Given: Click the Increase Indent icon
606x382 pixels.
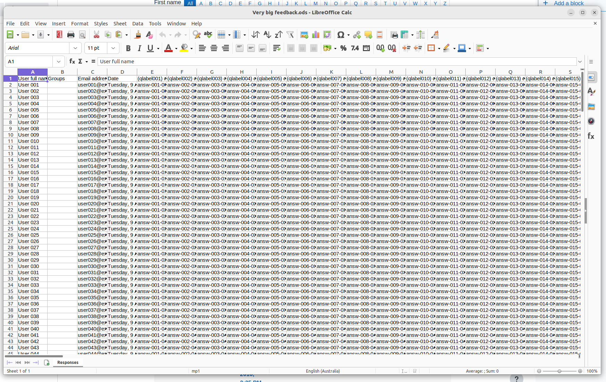Looking at the screenshot, I should [x=406, y=48].
